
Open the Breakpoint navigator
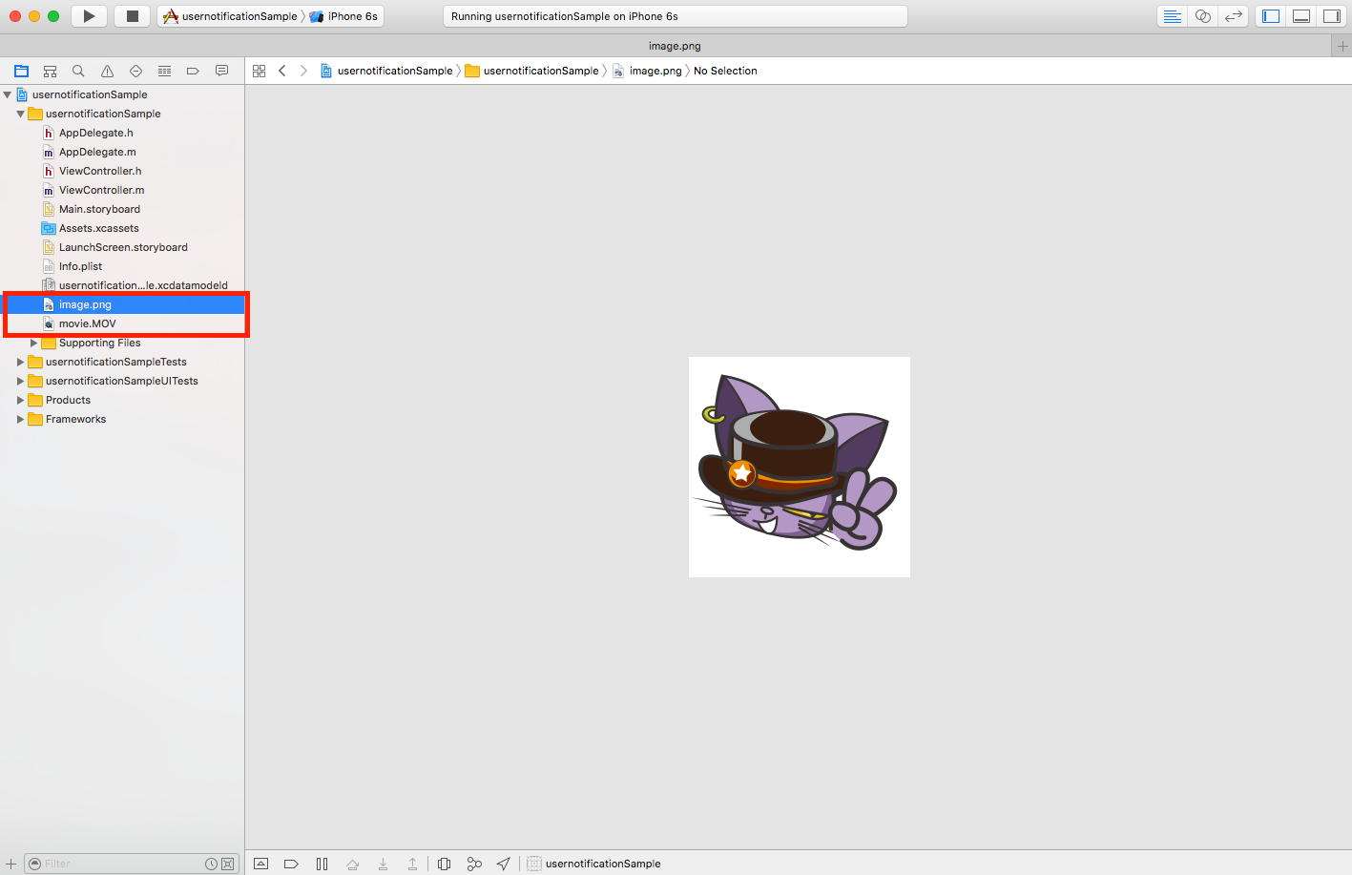pos(193,71)
